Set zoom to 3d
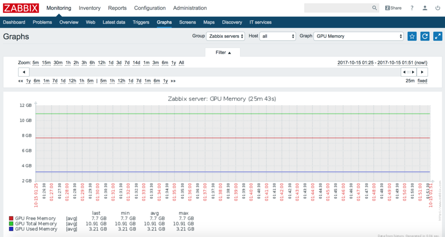 [x=119, y=63]
